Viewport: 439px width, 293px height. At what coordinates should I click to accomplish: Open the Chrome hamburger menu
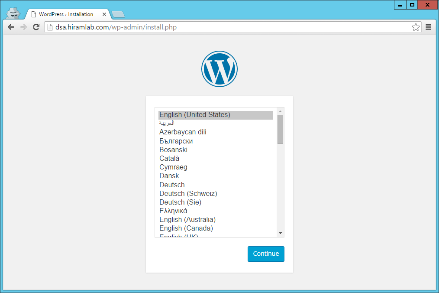pos(428,27)
